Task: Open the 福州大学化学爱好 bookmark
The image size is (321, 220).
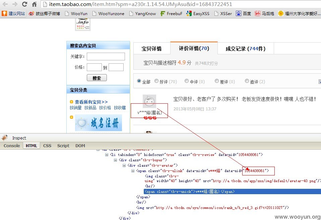Action: pyautogui.click(x=299, y=13)
